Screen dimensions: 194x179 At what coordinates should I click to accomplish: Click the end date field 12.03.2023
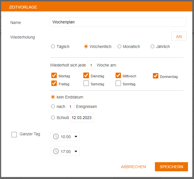[x=82, y=118]
